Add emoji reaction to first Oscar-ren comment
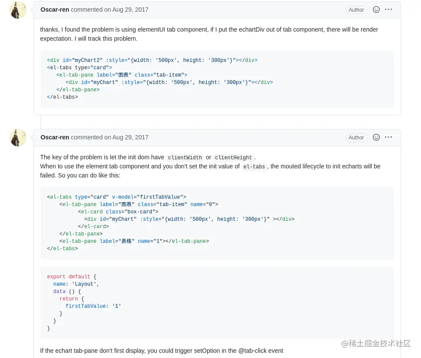421x358 pixels. coord(376,10)
